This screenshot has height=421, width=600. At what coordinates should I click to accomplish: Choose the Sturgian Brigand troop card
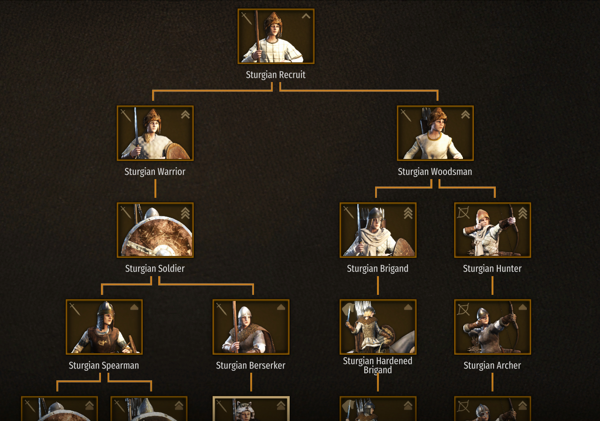(x=378, y=230)
